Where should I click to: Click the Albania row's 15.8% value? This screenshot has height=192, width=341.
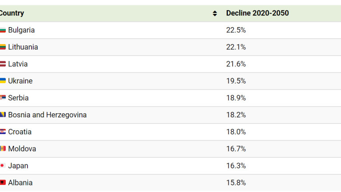coord(236,183)
